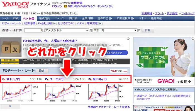Click the ログイン link
Screen dimensions: 195x111
[57, 6]
